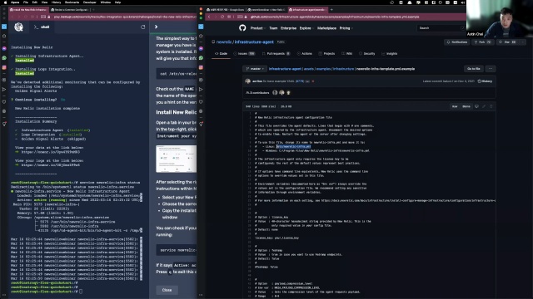Open the Wiki tab on GitHub
This screenshot has width=533, height=299.
(x=347, y=53)
